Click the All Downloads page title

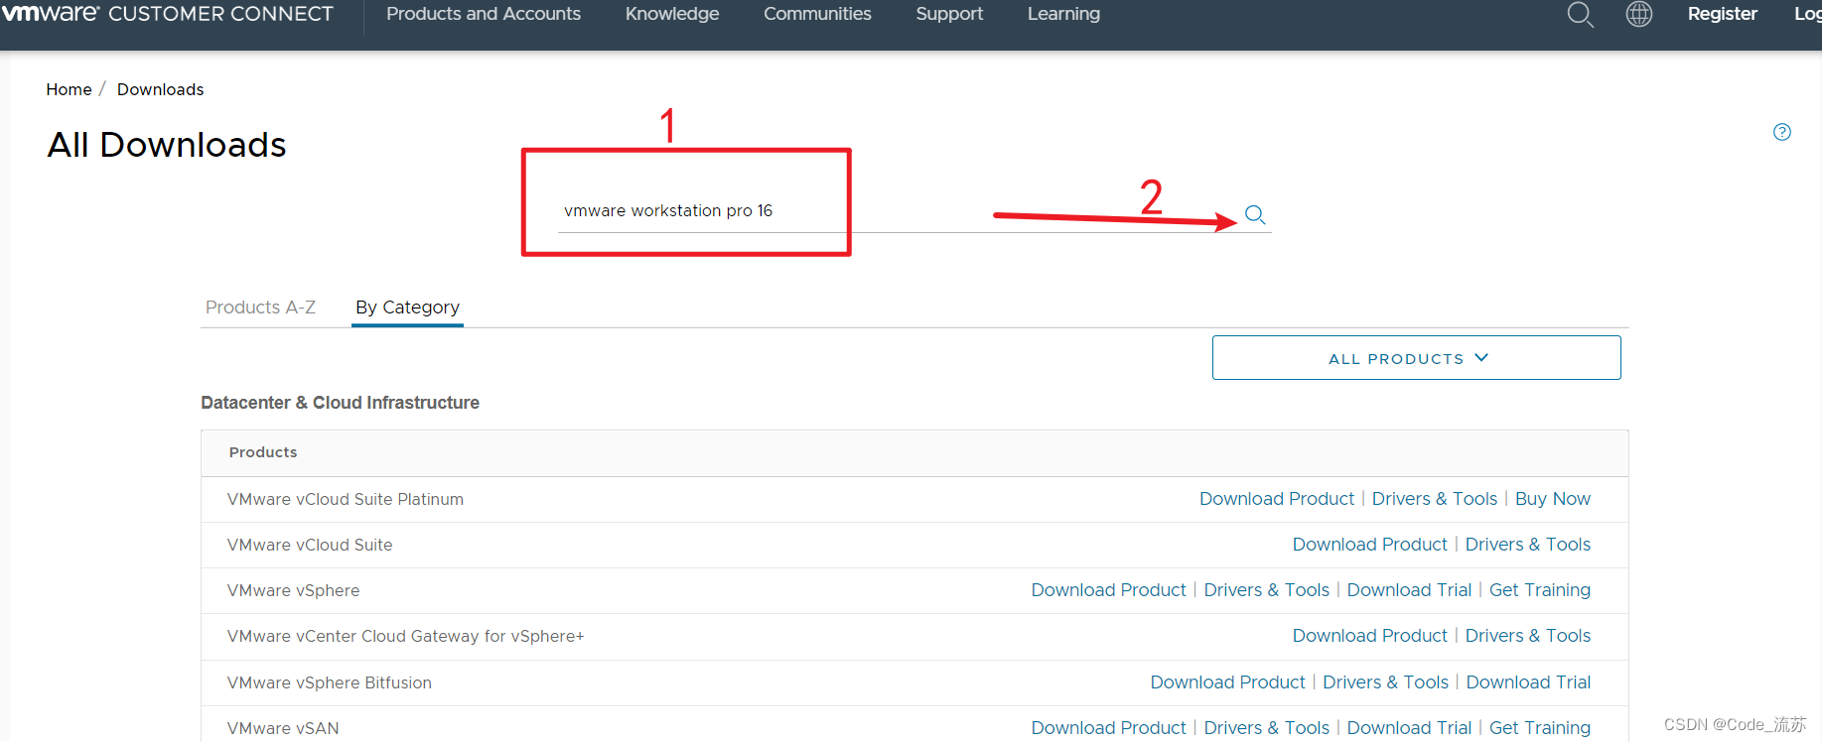[x=167, y=145]
